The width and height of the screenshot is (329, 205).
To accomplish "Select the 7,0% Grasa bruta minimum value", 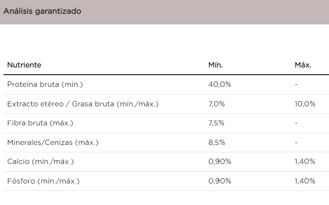I will (x=217, y=104).
